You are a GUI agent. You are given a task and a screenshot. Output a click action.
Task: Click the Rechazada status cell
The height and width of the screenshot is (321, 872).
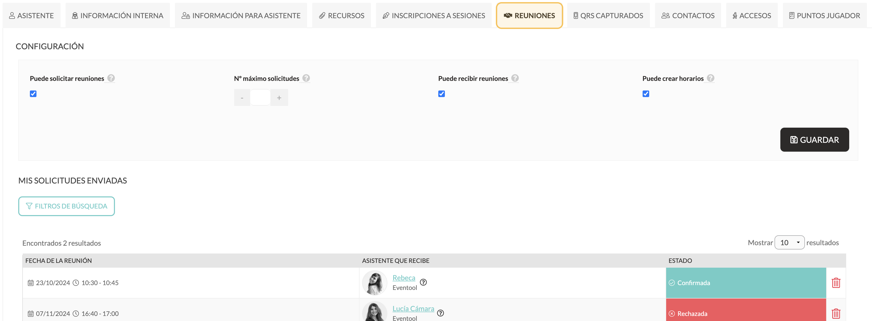click(x=746, y=310)
